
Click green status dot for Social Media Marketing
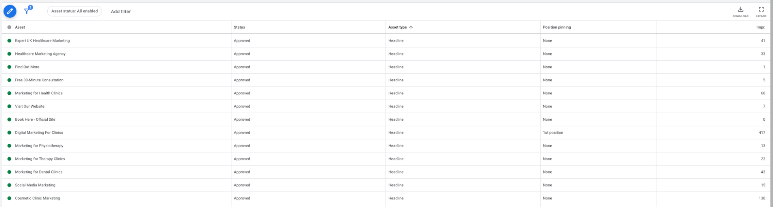click(x=9, y=185)
